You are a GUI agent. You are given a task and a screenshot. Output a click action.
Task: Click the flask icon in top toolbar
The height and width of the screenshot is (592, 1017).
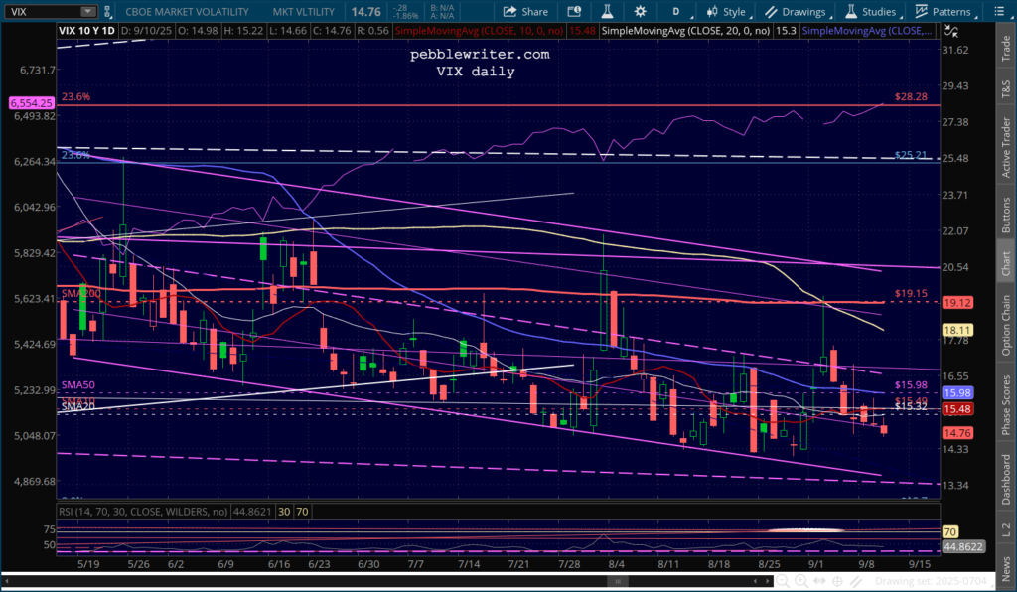[x=607, y=11]
